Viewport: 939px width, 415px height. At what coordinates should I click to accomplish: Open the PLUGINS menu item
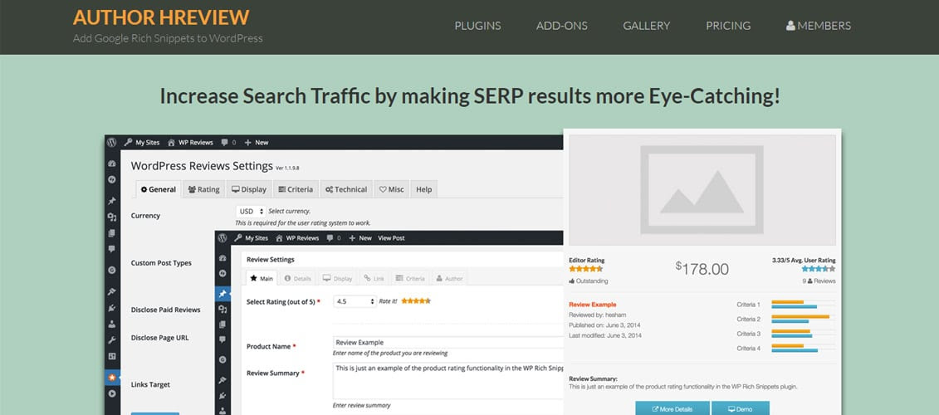(477, 26)
